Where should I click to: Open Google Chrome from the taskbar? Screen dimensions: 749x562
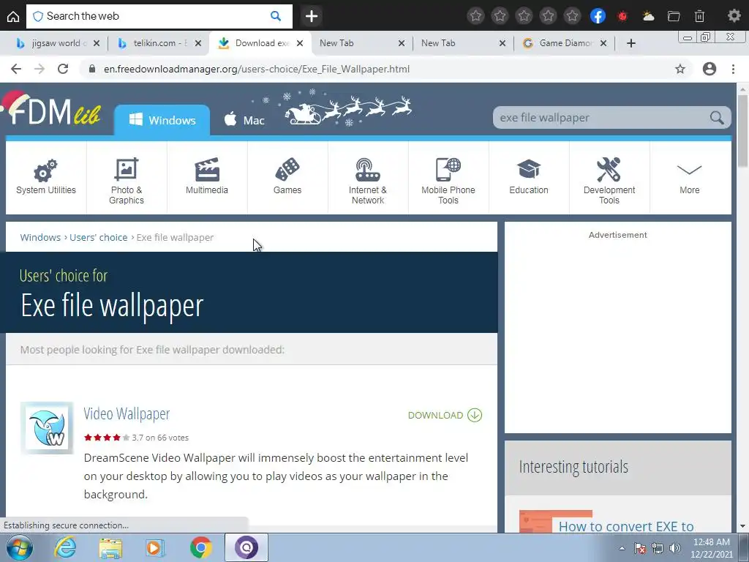201,547
